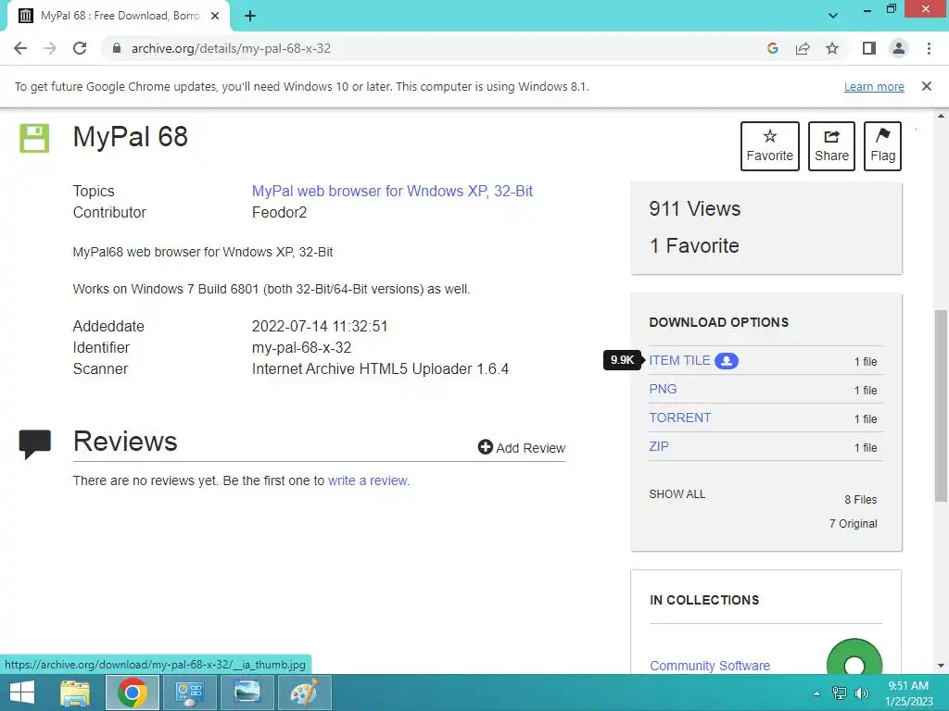
Task: Click the browser forward arrow
Action: coord(50,48)
